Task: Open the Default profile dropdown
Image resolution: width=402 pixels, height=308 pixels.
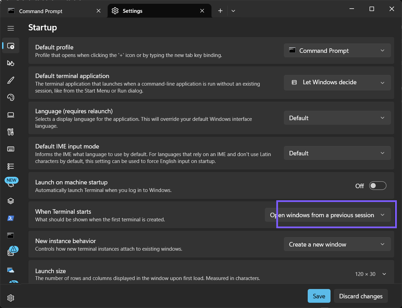Action: (337, 50)
